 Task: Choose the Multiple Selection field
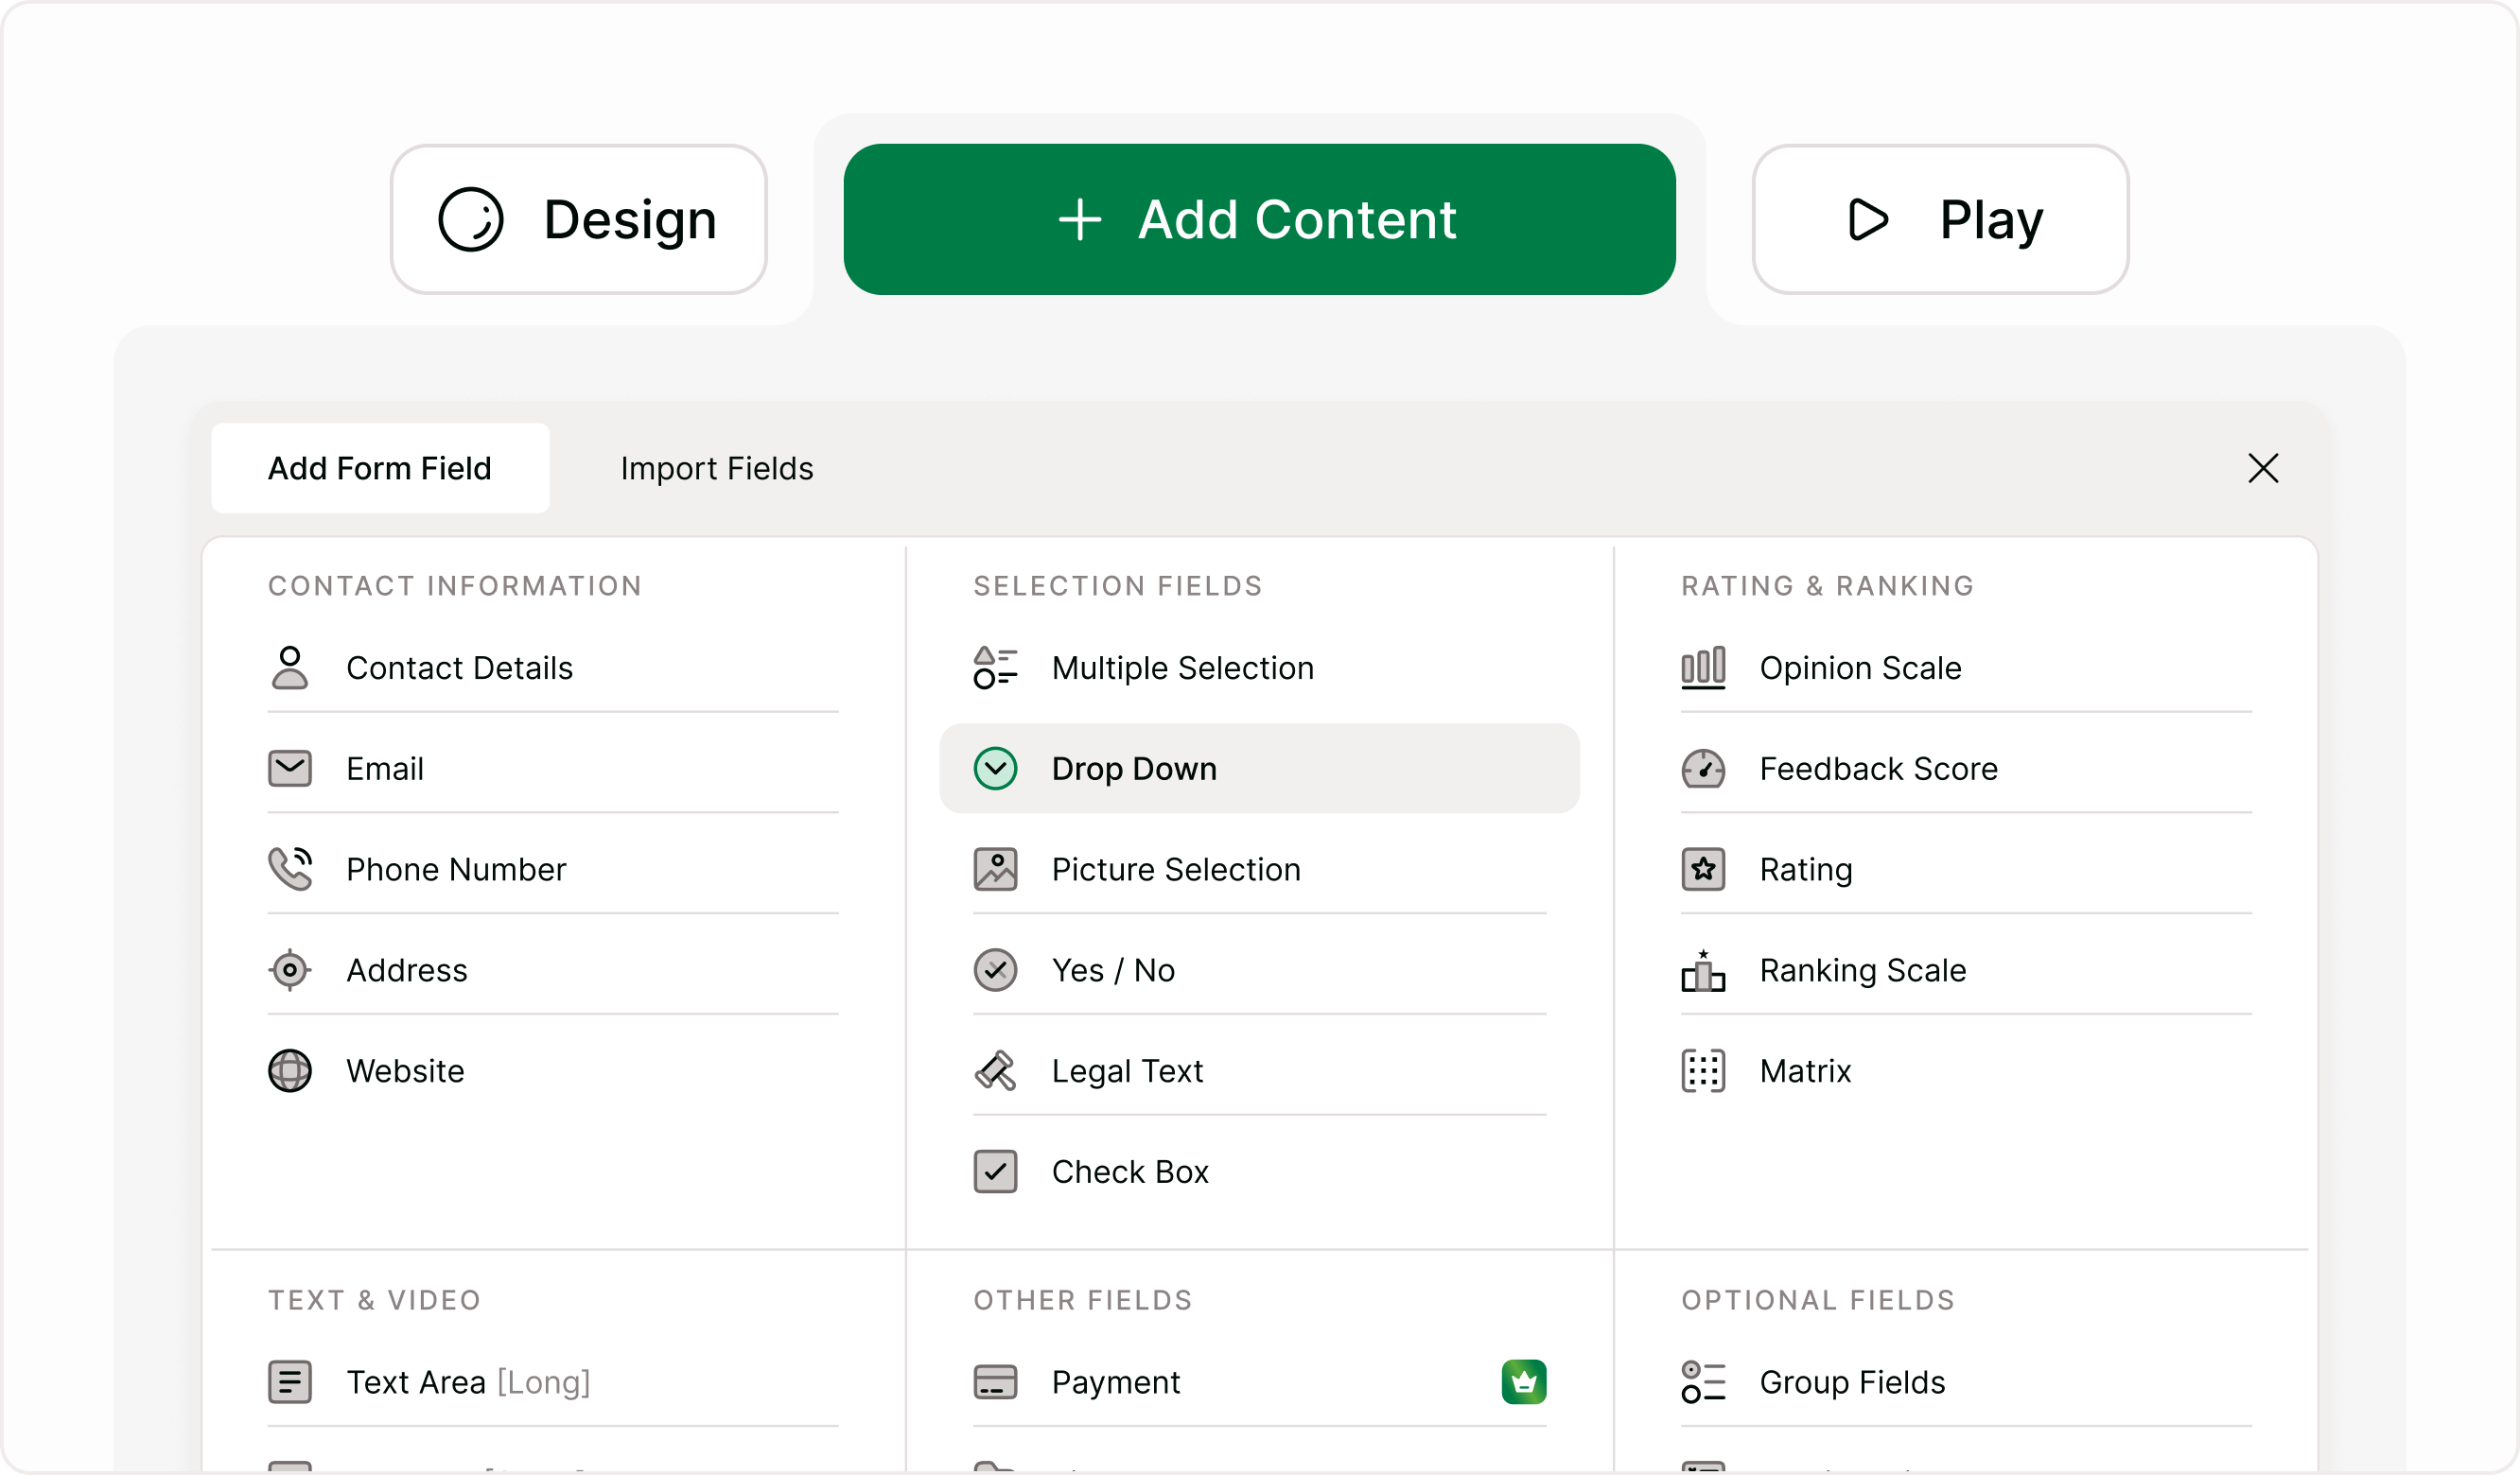coord(1260,668)
